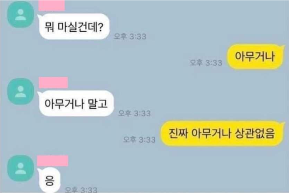This screenshot has width=289, height=193.
Task: Tap the pink redacted name above '응'
Action: 53,161
